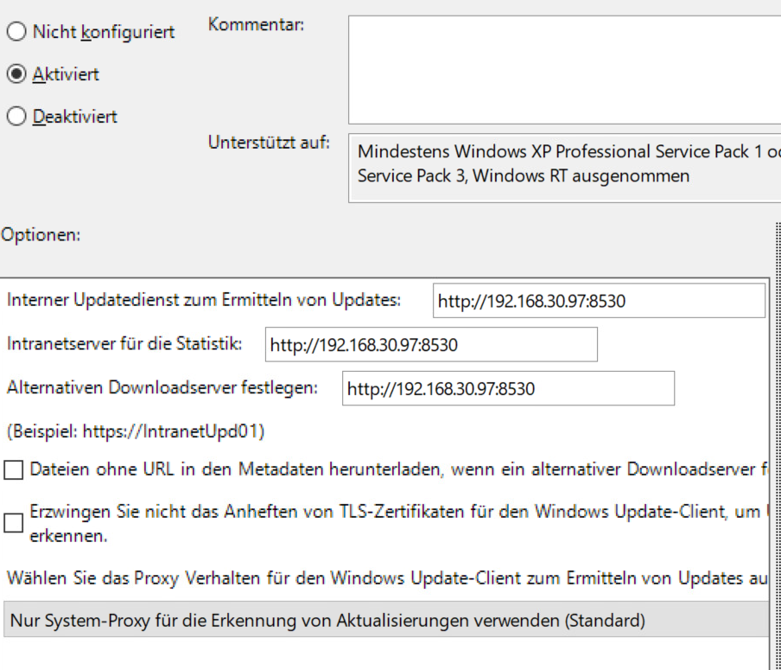Click the 'Interner Updatedienst zum Ermitteln von Updates' label
This screenshot has width=781, height=670.
tap(204, 301)
